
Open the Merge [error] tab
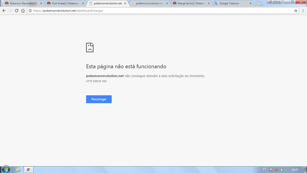click(190, 3)
